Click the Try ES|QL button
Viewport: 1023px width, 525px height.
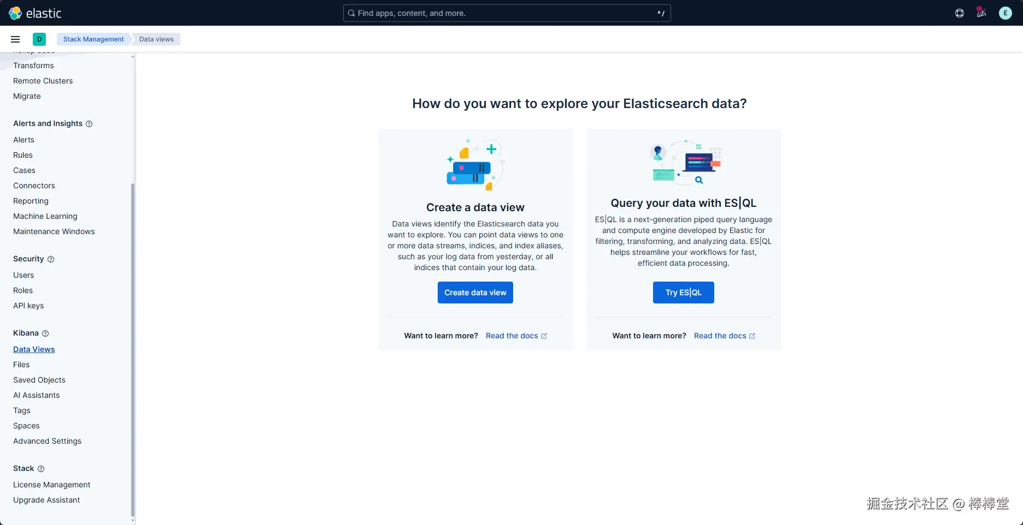tap(684, 293)
